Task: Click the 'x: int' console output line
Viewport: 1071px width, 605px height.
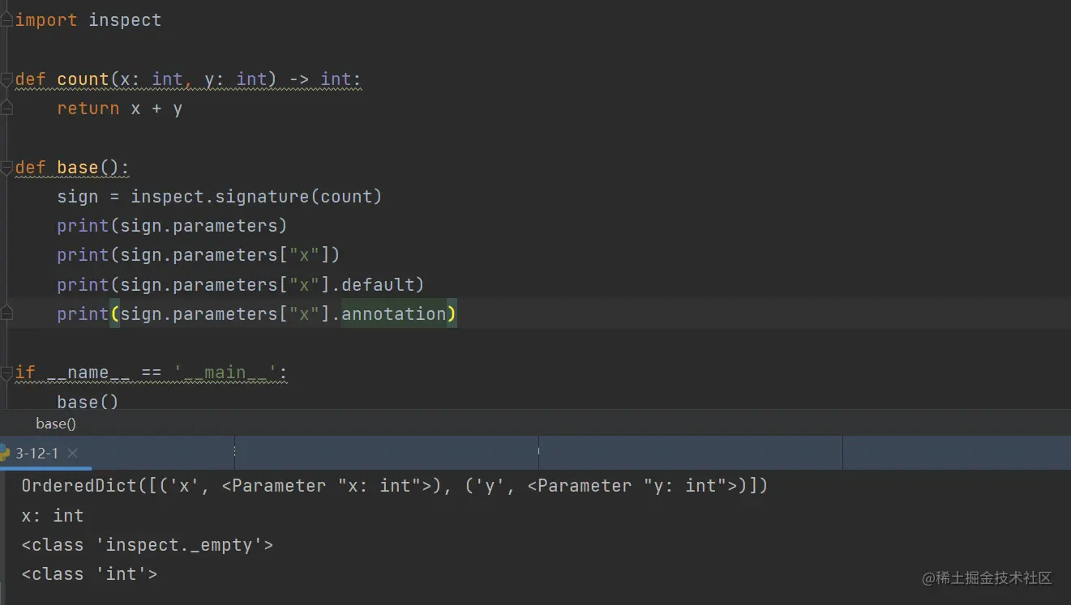Action: tap(53, 516)
